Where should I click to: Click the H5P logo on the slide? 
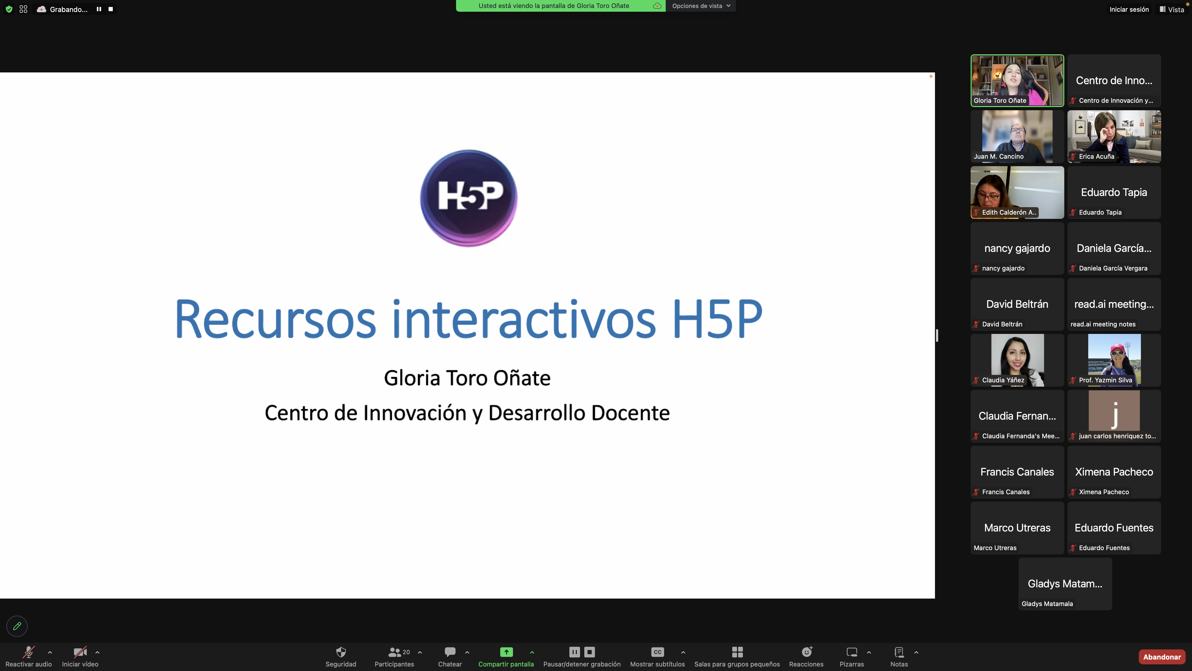click(x=469, y=198)
